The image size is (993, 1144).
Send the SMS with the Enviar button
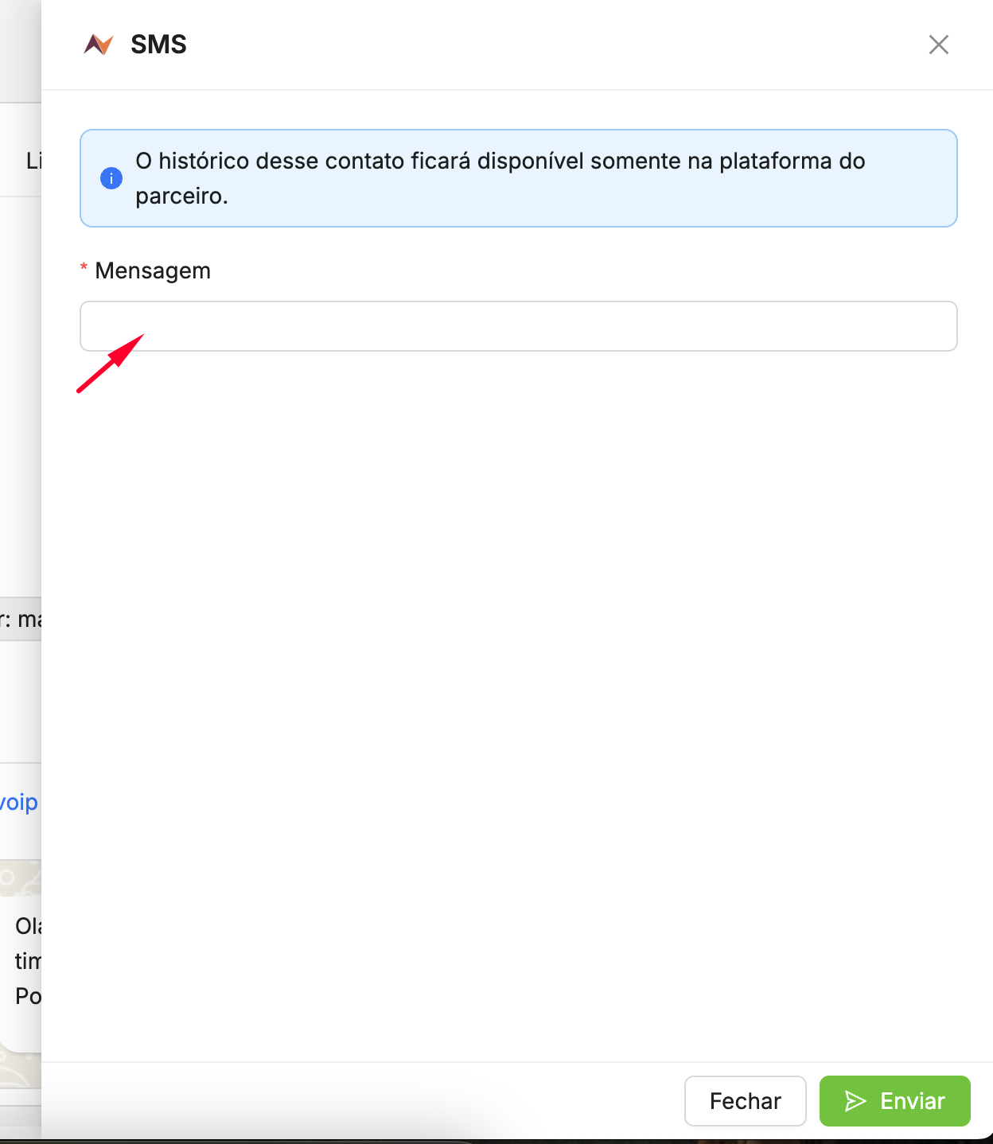pyautogui.click(x=894, y=1101)
